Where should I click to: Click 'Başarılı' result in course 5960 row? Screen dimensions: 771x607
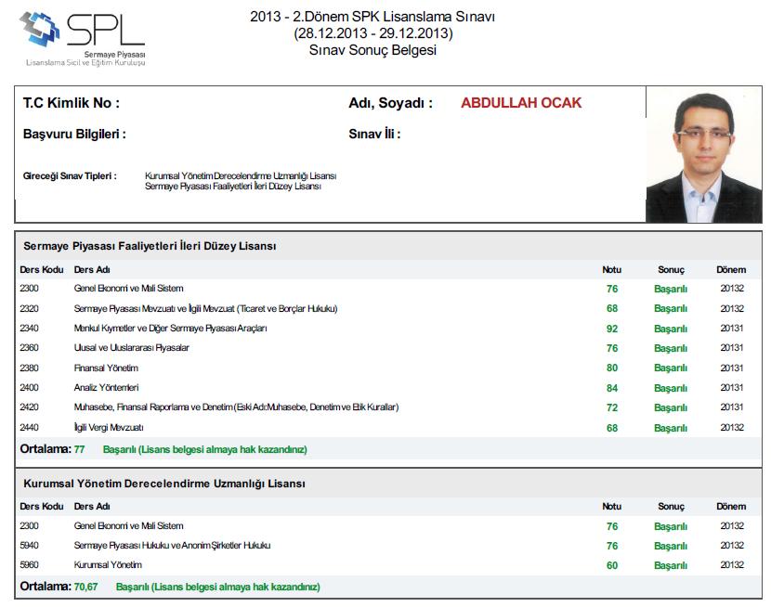click(671, 565)
